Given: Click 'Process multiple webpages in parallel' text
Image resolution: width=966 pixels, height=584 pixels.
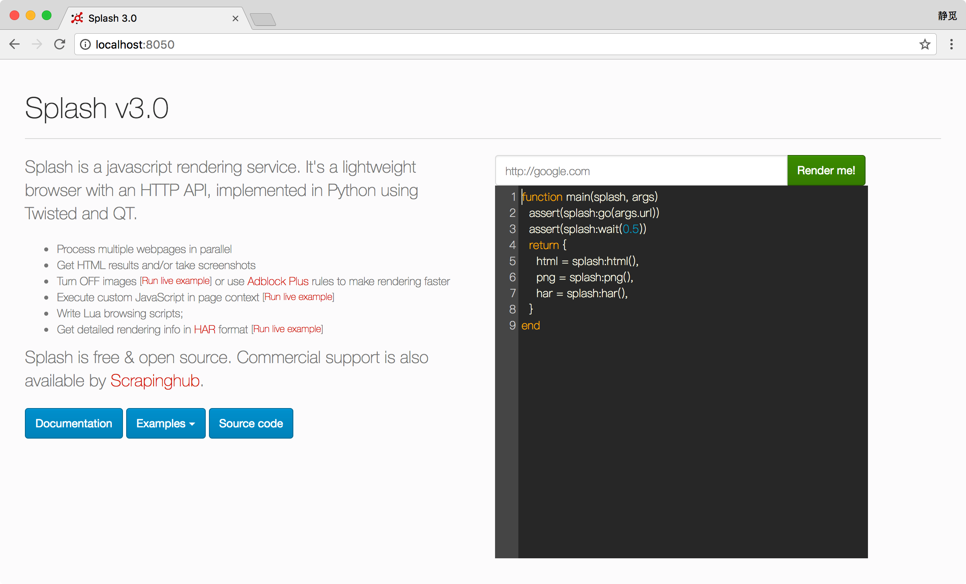Looking at the screenshot, I should [x=144, y=249].
